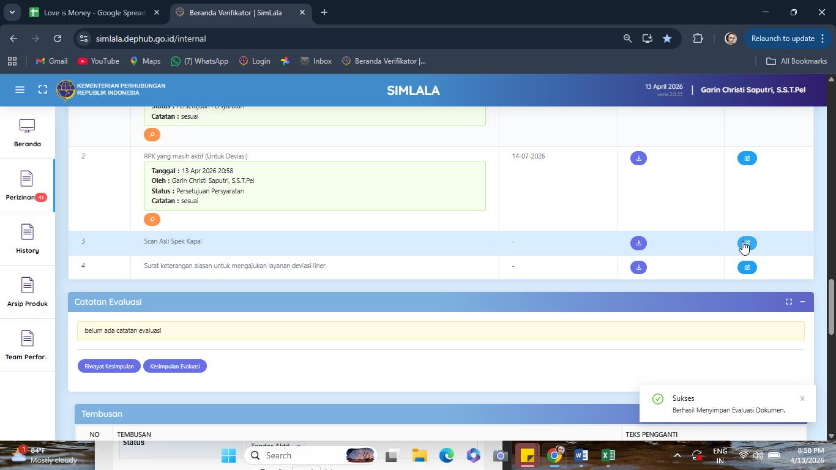Click the magnifier icon under RPK entry
The height and width of the screenshot is (470, 836).
152,219
